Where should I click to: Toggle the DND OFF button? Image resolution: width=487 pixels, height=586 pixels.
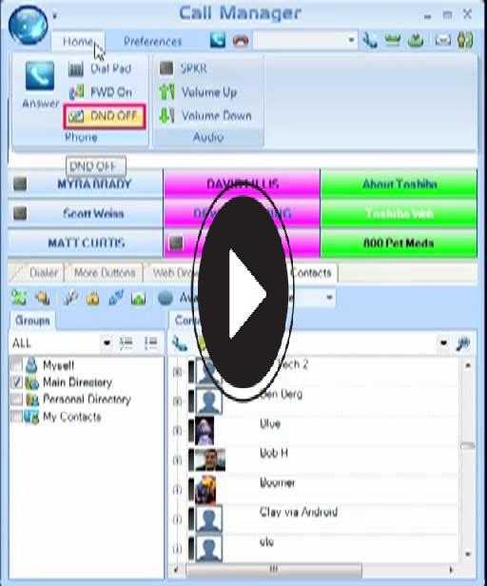pyautogui.click(x=105, y=117)
